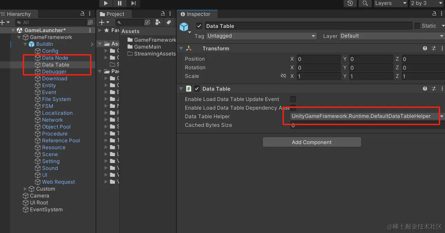Collapse the Data Table component foldout
The height and width of the screenshot is (233, 445).
(x=181, y=89)
